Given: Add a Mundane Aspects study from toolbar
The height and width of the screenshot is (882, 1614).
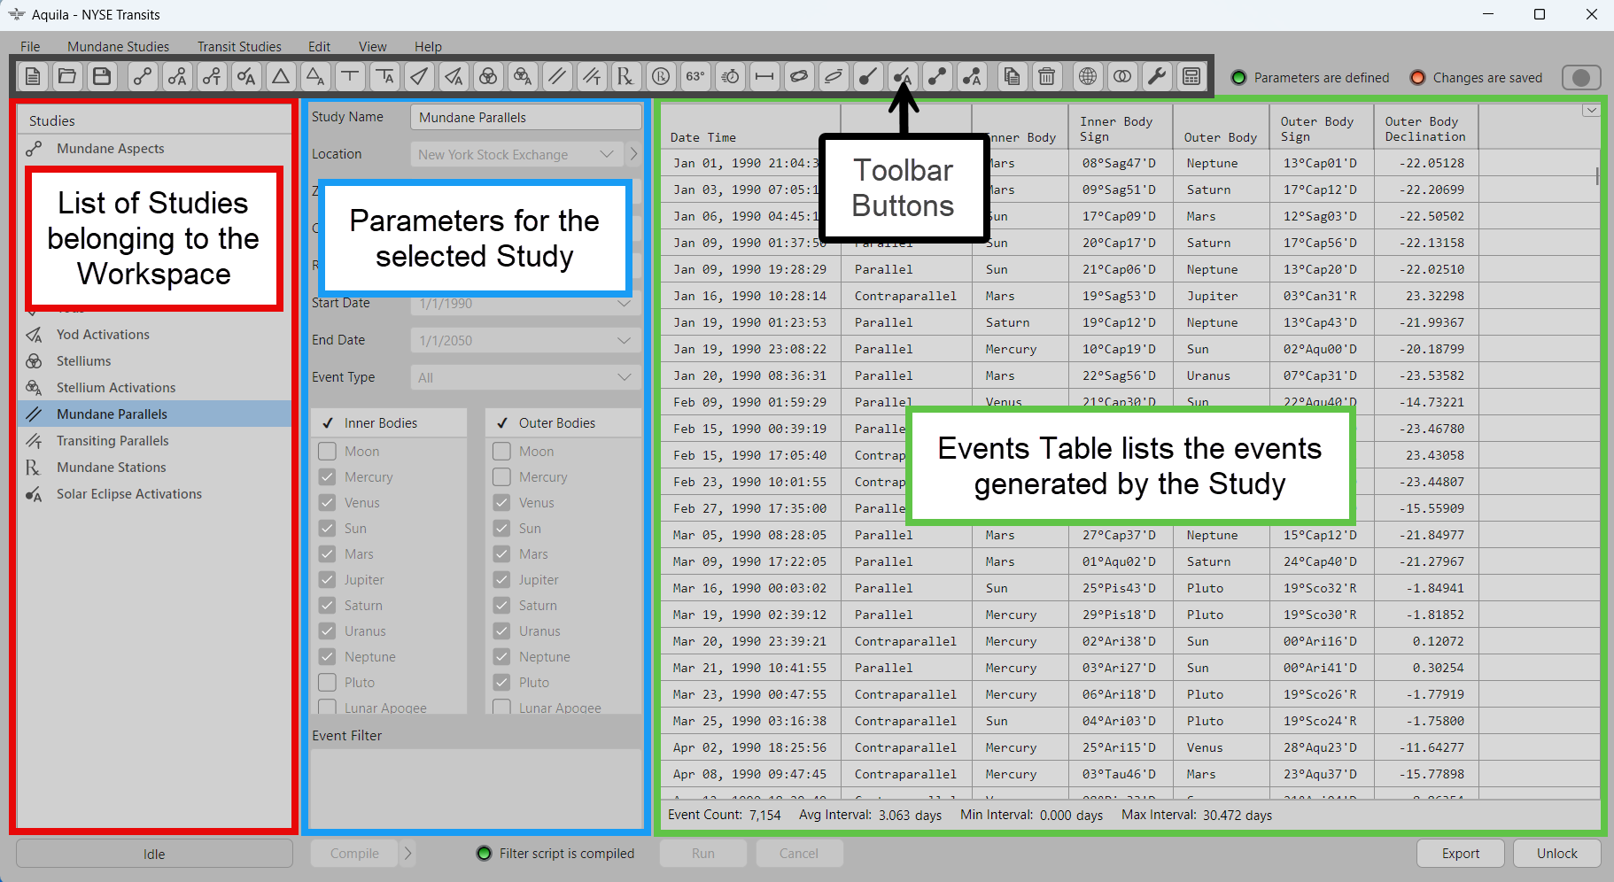Looking at the screenshot, I should click(x=143, y=77).
